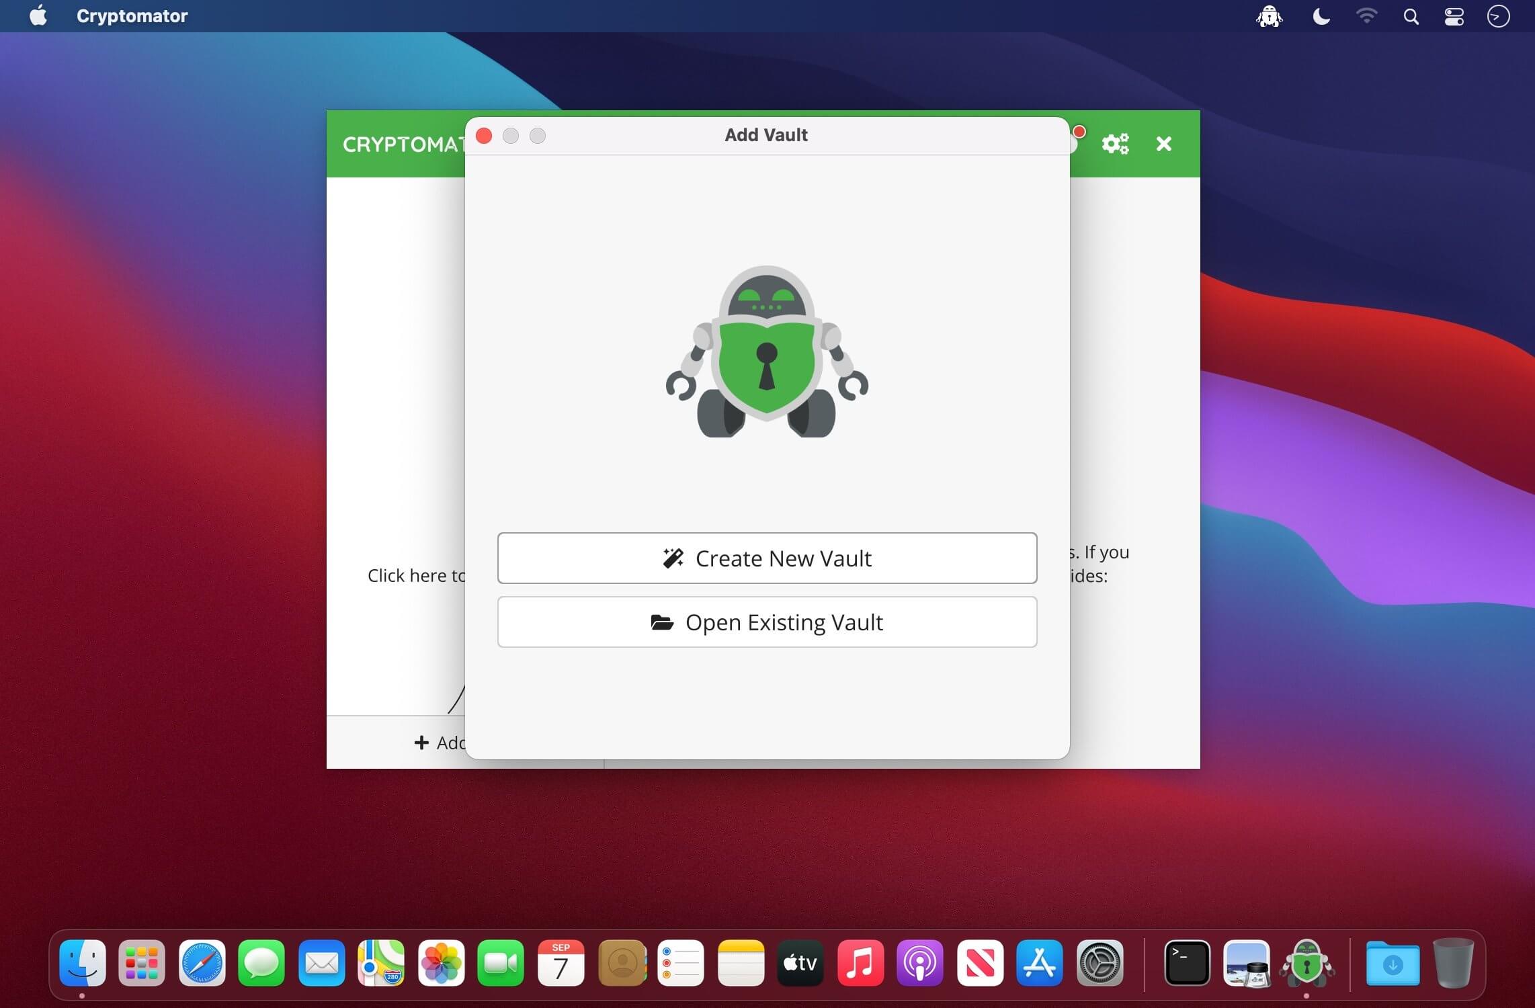
Task: Open Launchpad from the Dock
Action: [142, 962]
